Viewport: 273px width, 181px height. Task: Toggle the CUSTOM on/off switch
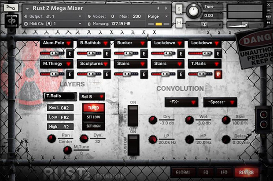(x=133, y=145)
